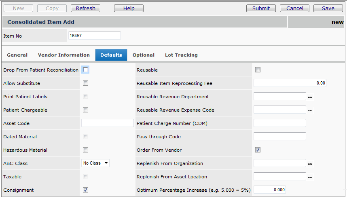Hit the Refresh button

pyautogui.click(x=86, y=8)
